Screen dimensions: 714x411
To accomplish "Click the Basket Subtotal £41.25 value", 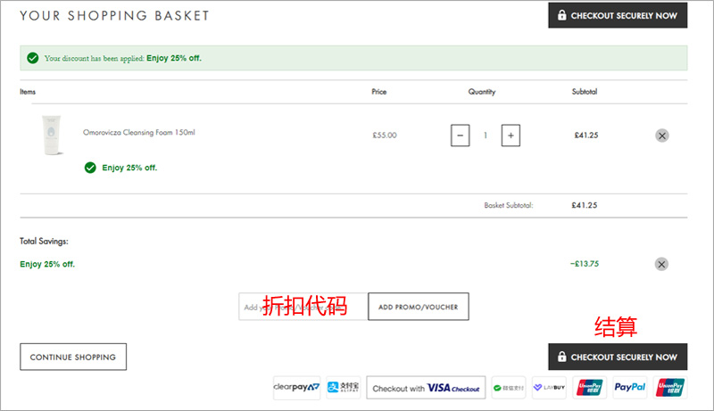I will (x=585, y=205).
